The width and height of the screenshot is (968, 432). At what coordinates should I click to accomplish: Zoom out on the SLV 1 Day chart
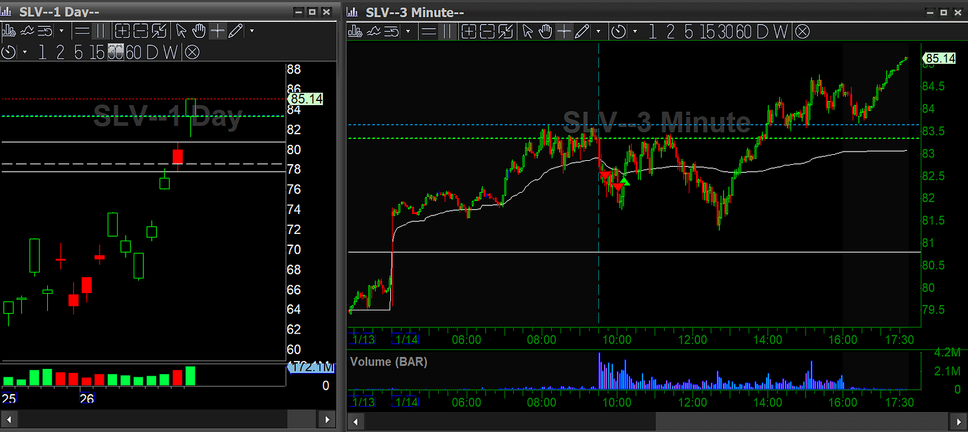pos(140,31)
